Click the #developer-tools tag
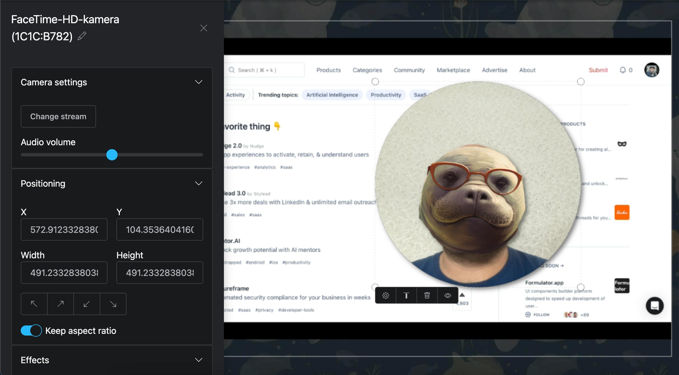 point(296,310)
